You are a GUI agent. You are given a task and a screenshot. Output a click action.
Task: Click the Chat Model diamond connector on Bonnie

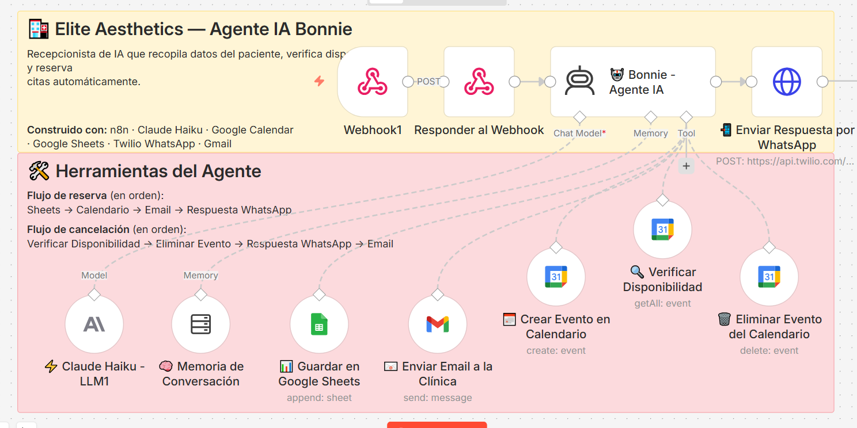pyautogui.click(x=579, y=117)
